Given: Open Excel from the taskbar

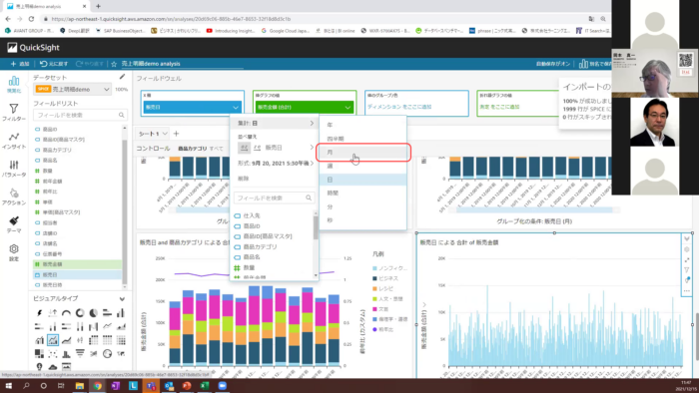Looking at the screenshot, I should [x=205, y=385].
